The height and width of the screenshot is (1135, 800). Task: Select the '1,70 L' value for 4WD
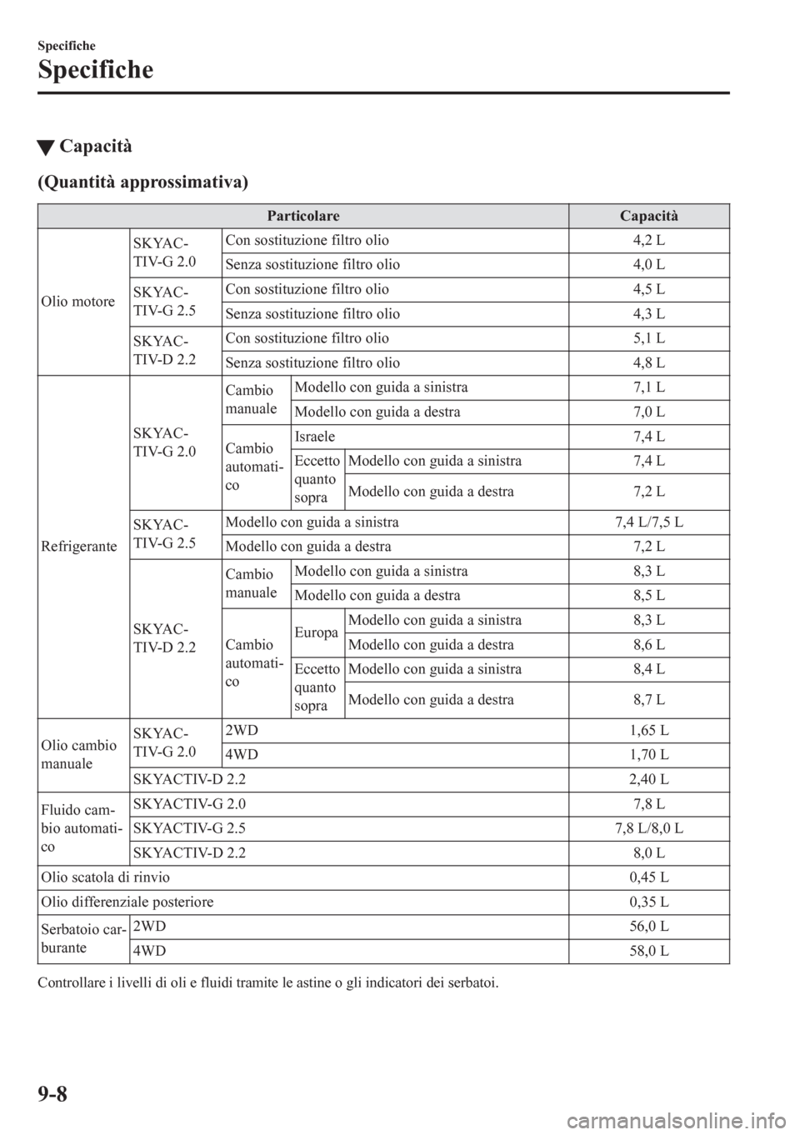tap(648, 756)
